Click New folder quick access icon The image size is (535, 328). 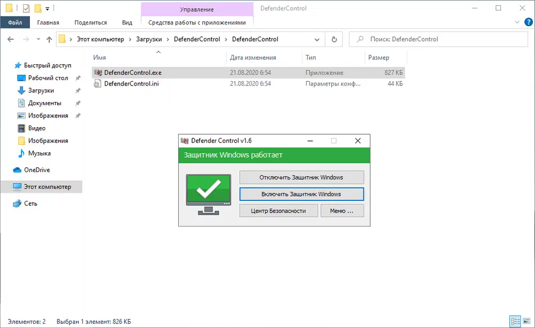38,8
